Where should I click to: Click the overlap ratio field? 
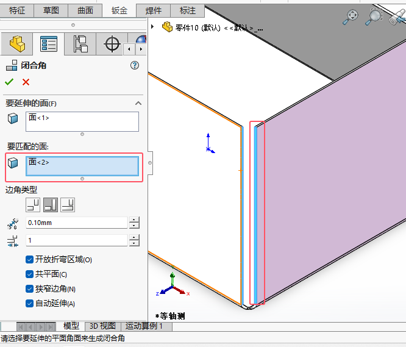coord(77,240)
